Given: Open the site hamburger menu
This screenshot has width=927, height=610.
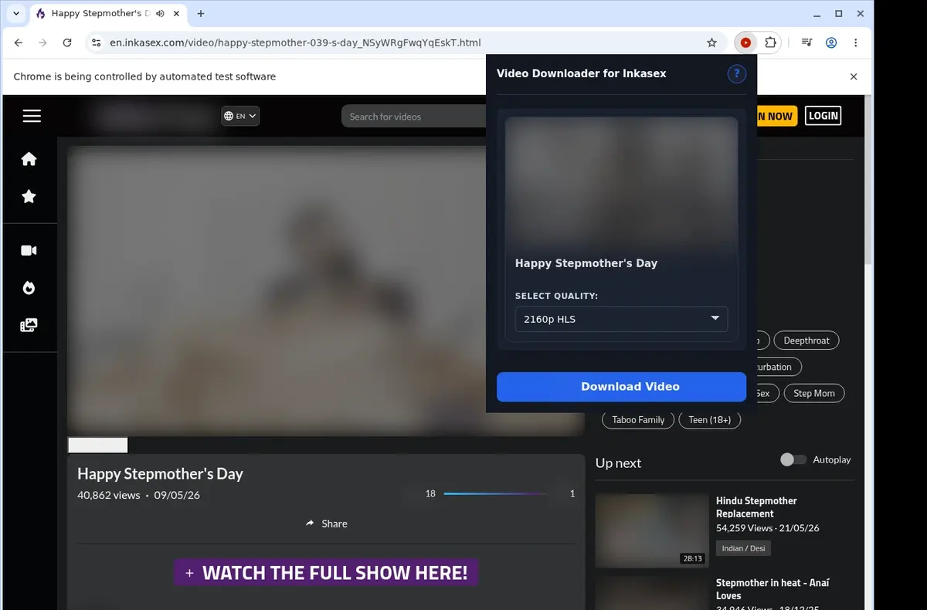Looking at the screenshot, I should tap(32, 116).
